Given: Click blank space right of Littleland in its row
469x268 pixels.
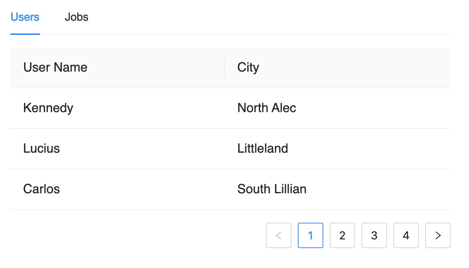Looking at the screenshot, I should pyautogui.click(x=370, y=148).
